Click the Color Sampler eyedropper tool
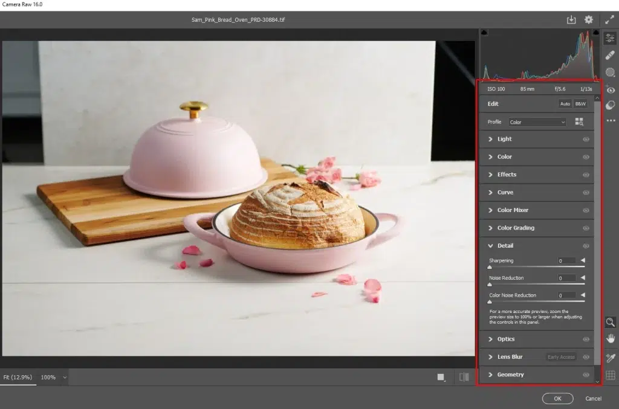The height and width of the screenshot is (409, 619). (x=610, y=358)
